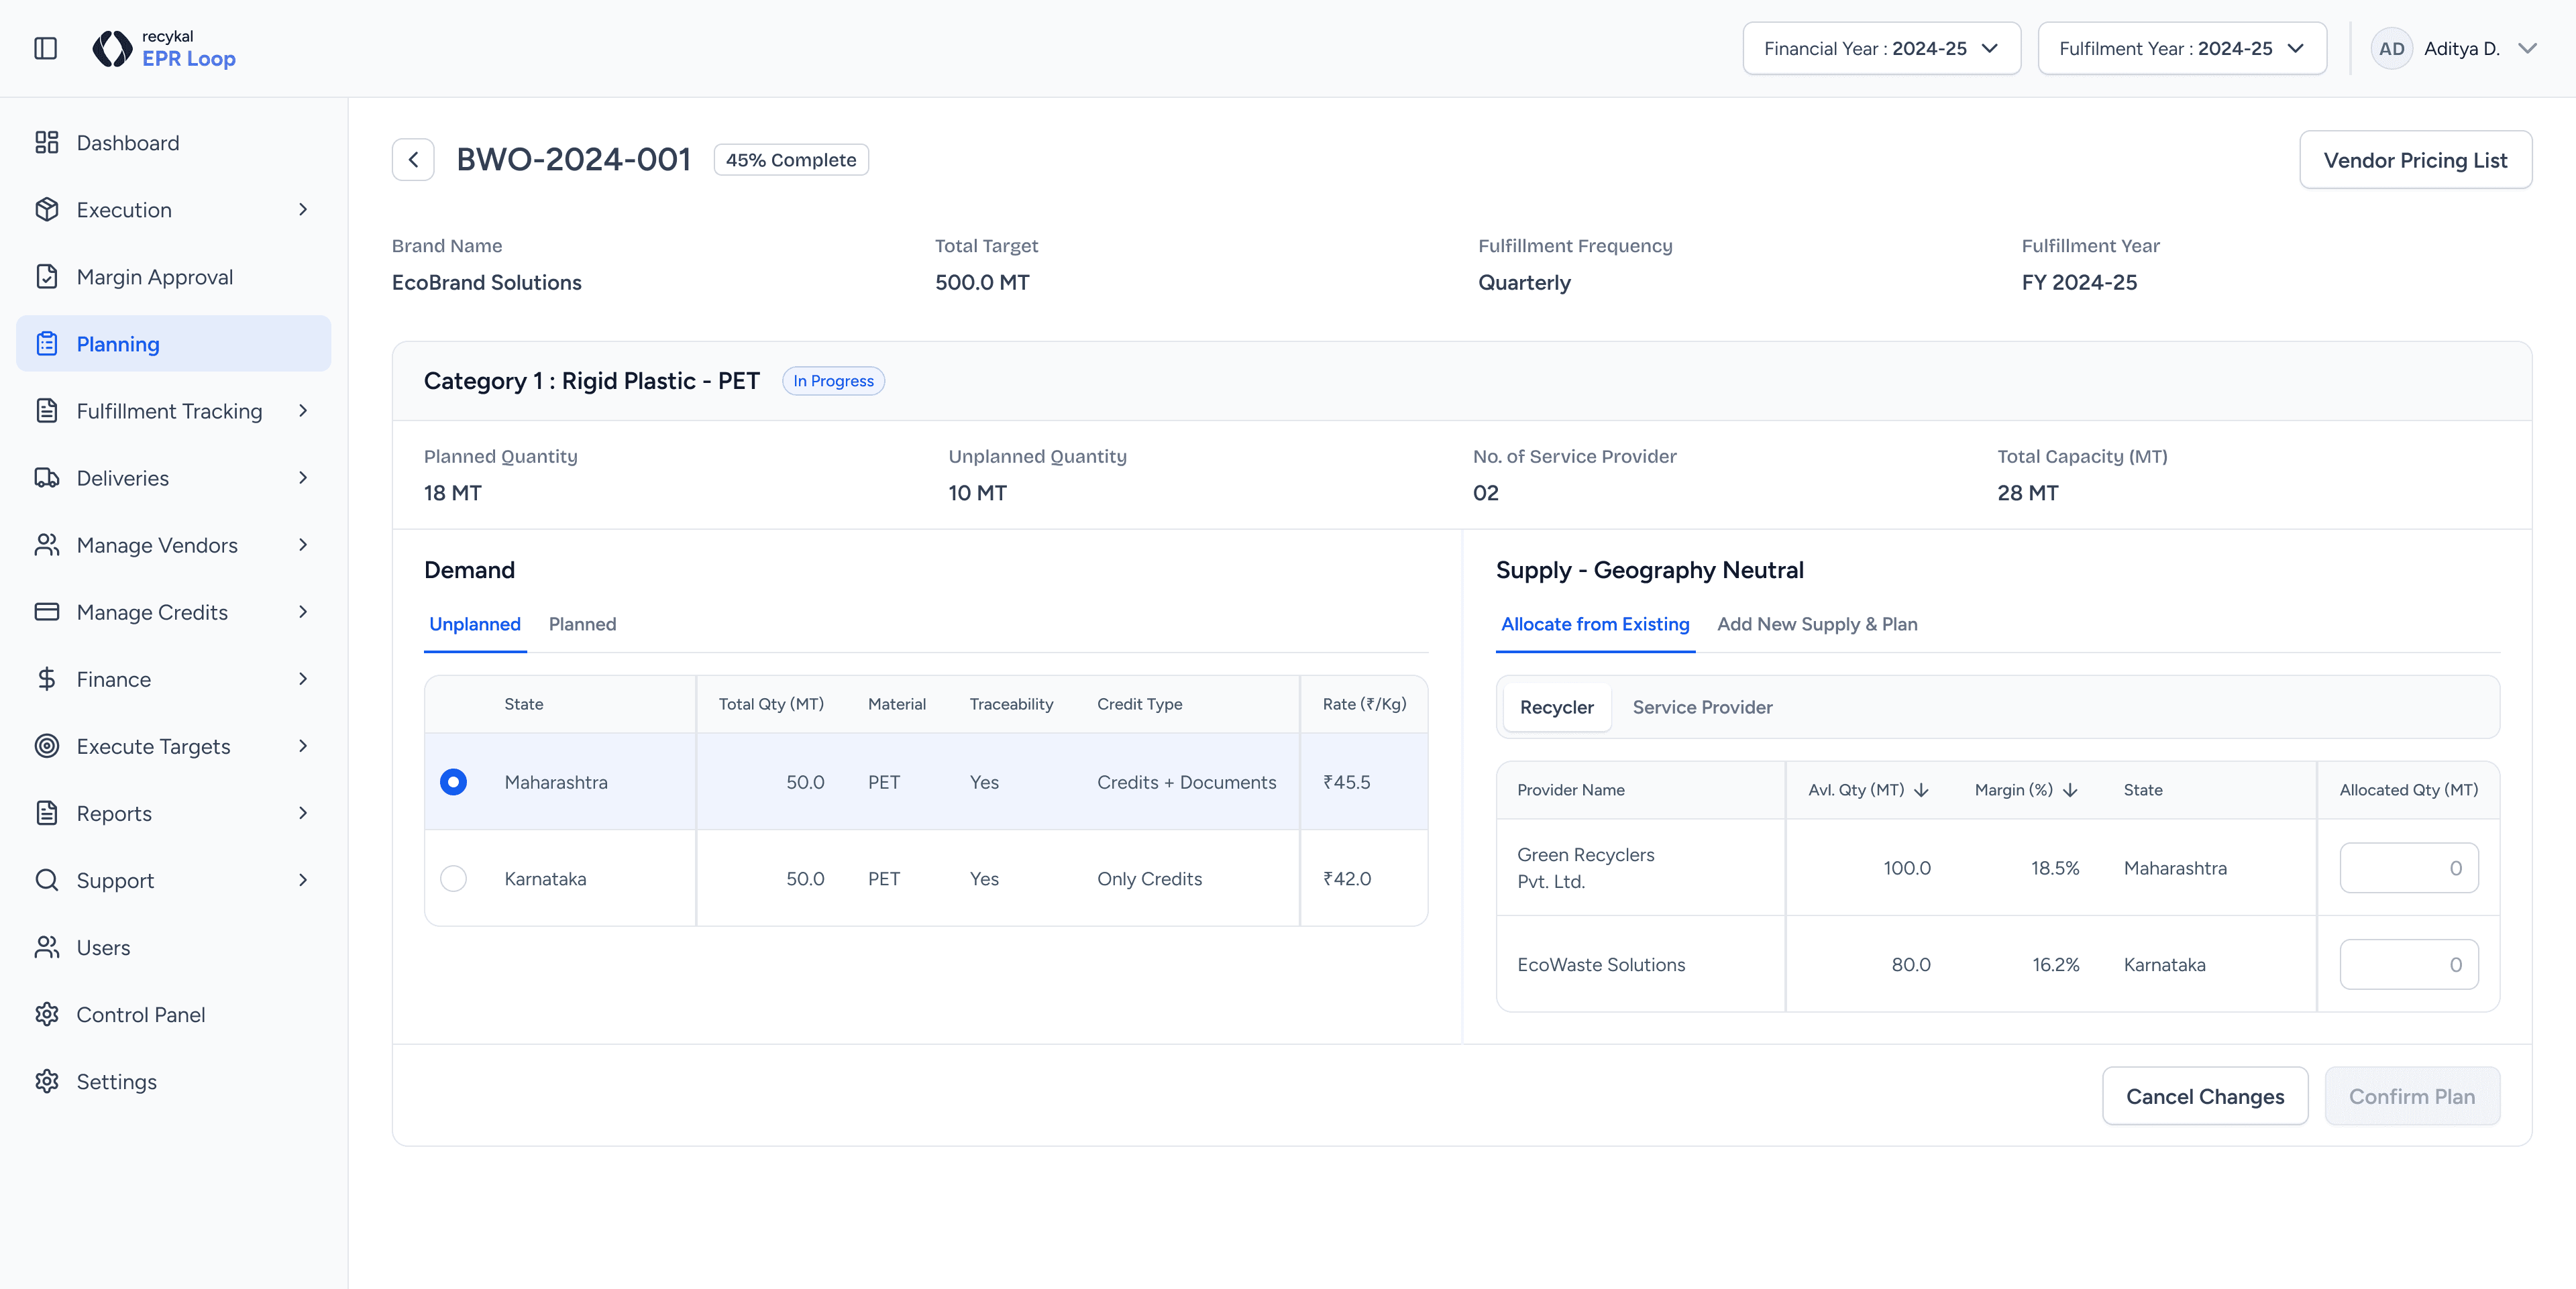2576x1289 pixels.
Task: Click the Settings gear icon
Action: click(x=47, y=1081)
